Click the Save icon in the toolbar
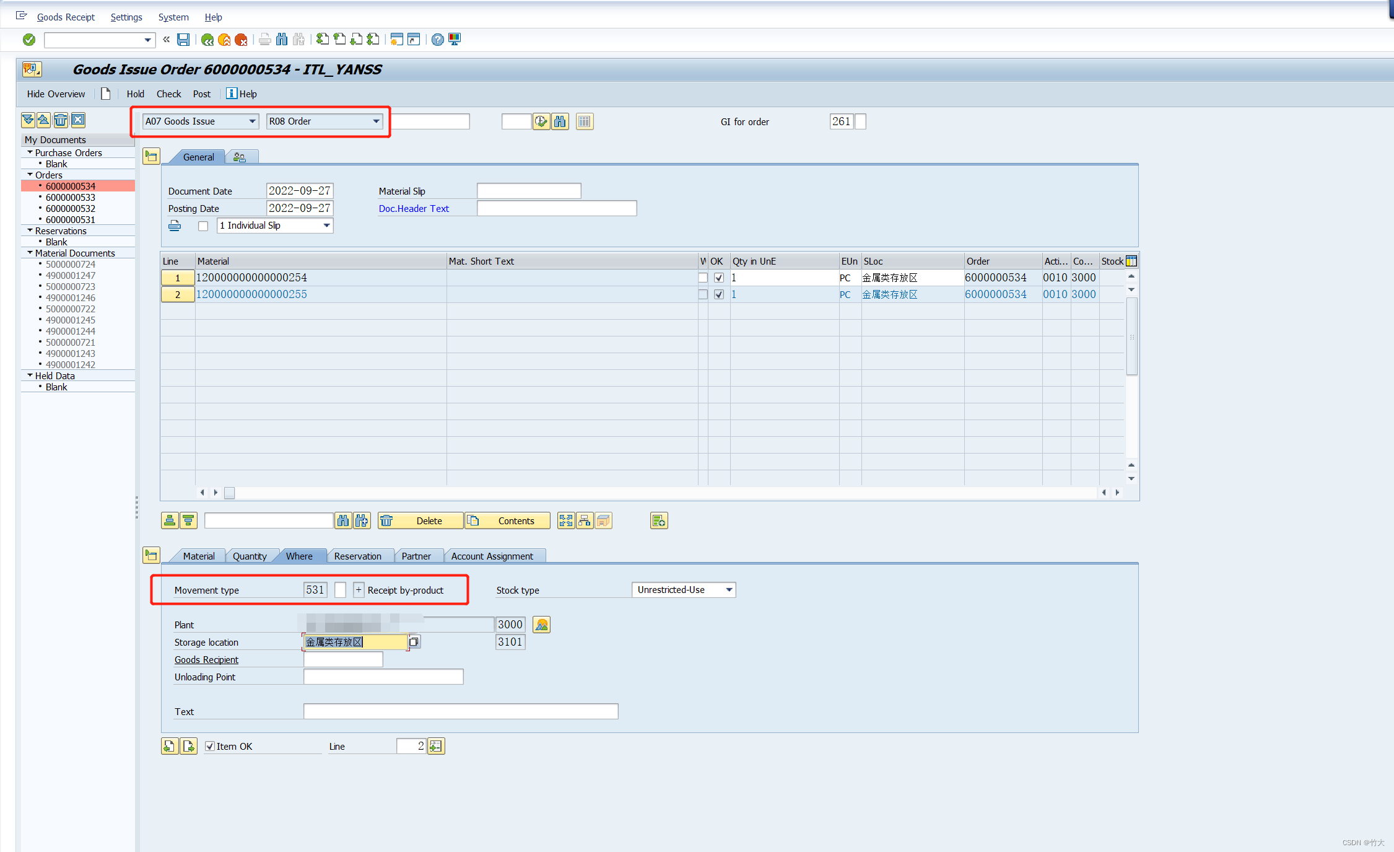The image size is (1394, 852). click(x=183, y=39)
